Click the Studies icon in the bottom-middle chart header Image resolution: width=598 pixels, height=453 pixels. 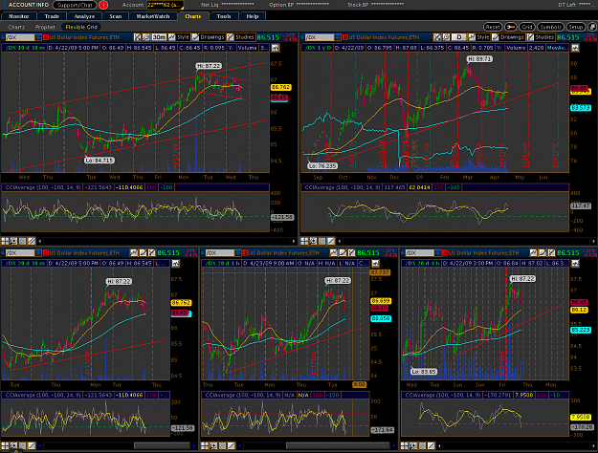(x=352, y=253)
